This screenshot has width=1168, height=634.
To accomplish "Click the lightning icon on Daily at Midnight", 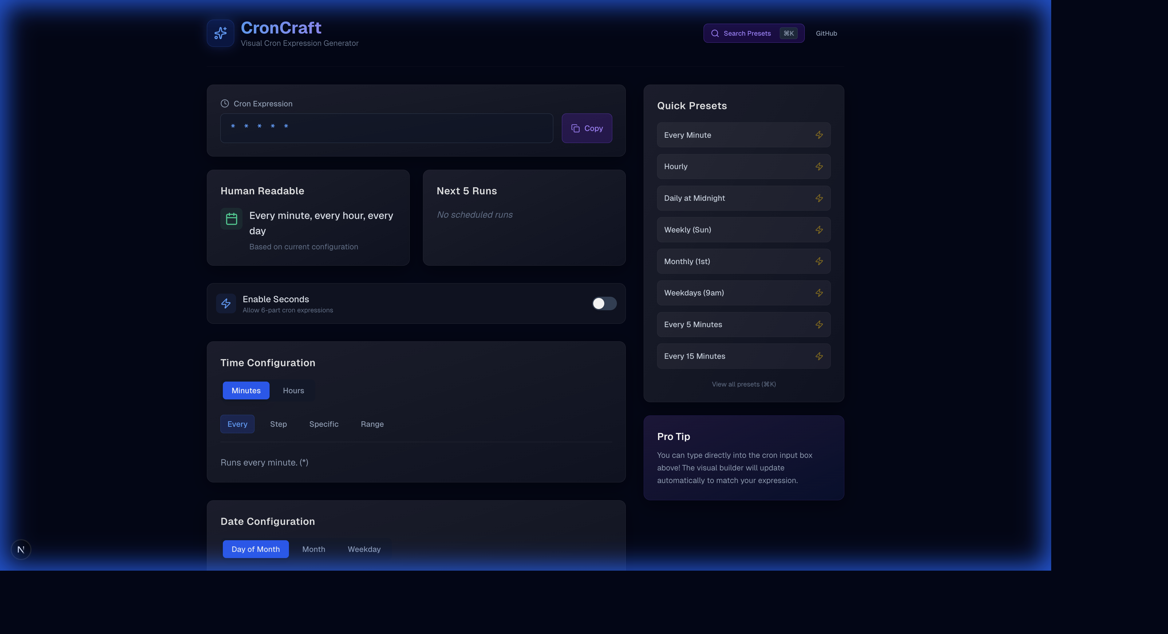I will point(819,198).
